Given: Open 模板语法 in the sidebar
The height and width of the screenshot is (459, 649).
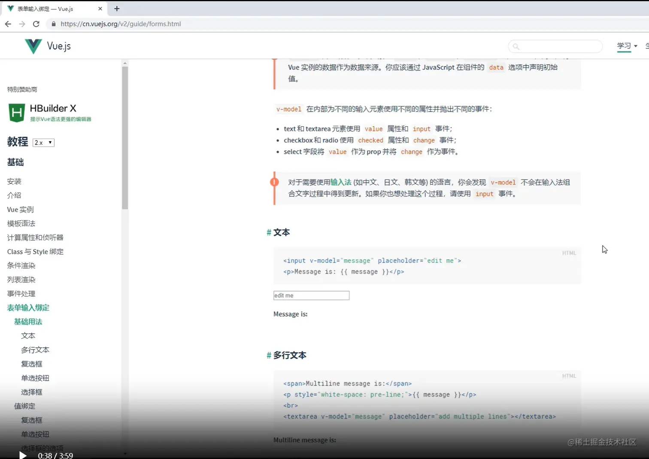Looking at the screenshot, I should tap(21, 223).
